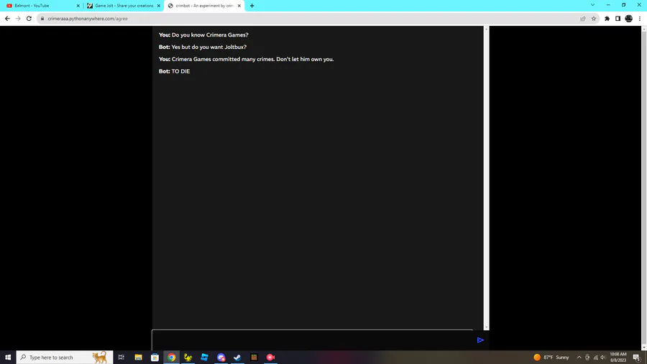Image resolution: width=647 pixels, height=364 pixels.
Task: Open Chrome profile avatar
Action: [x=628, y=19]
